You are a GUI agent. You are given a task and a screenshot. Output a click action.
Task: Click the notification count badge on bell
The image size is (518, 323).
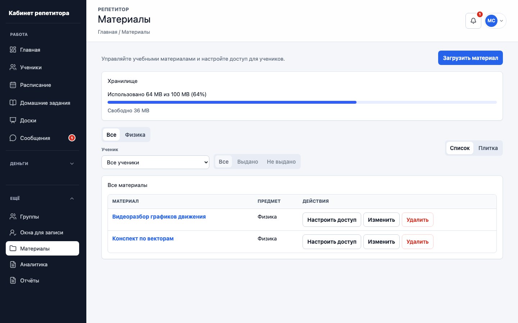(x=480, y=14)
